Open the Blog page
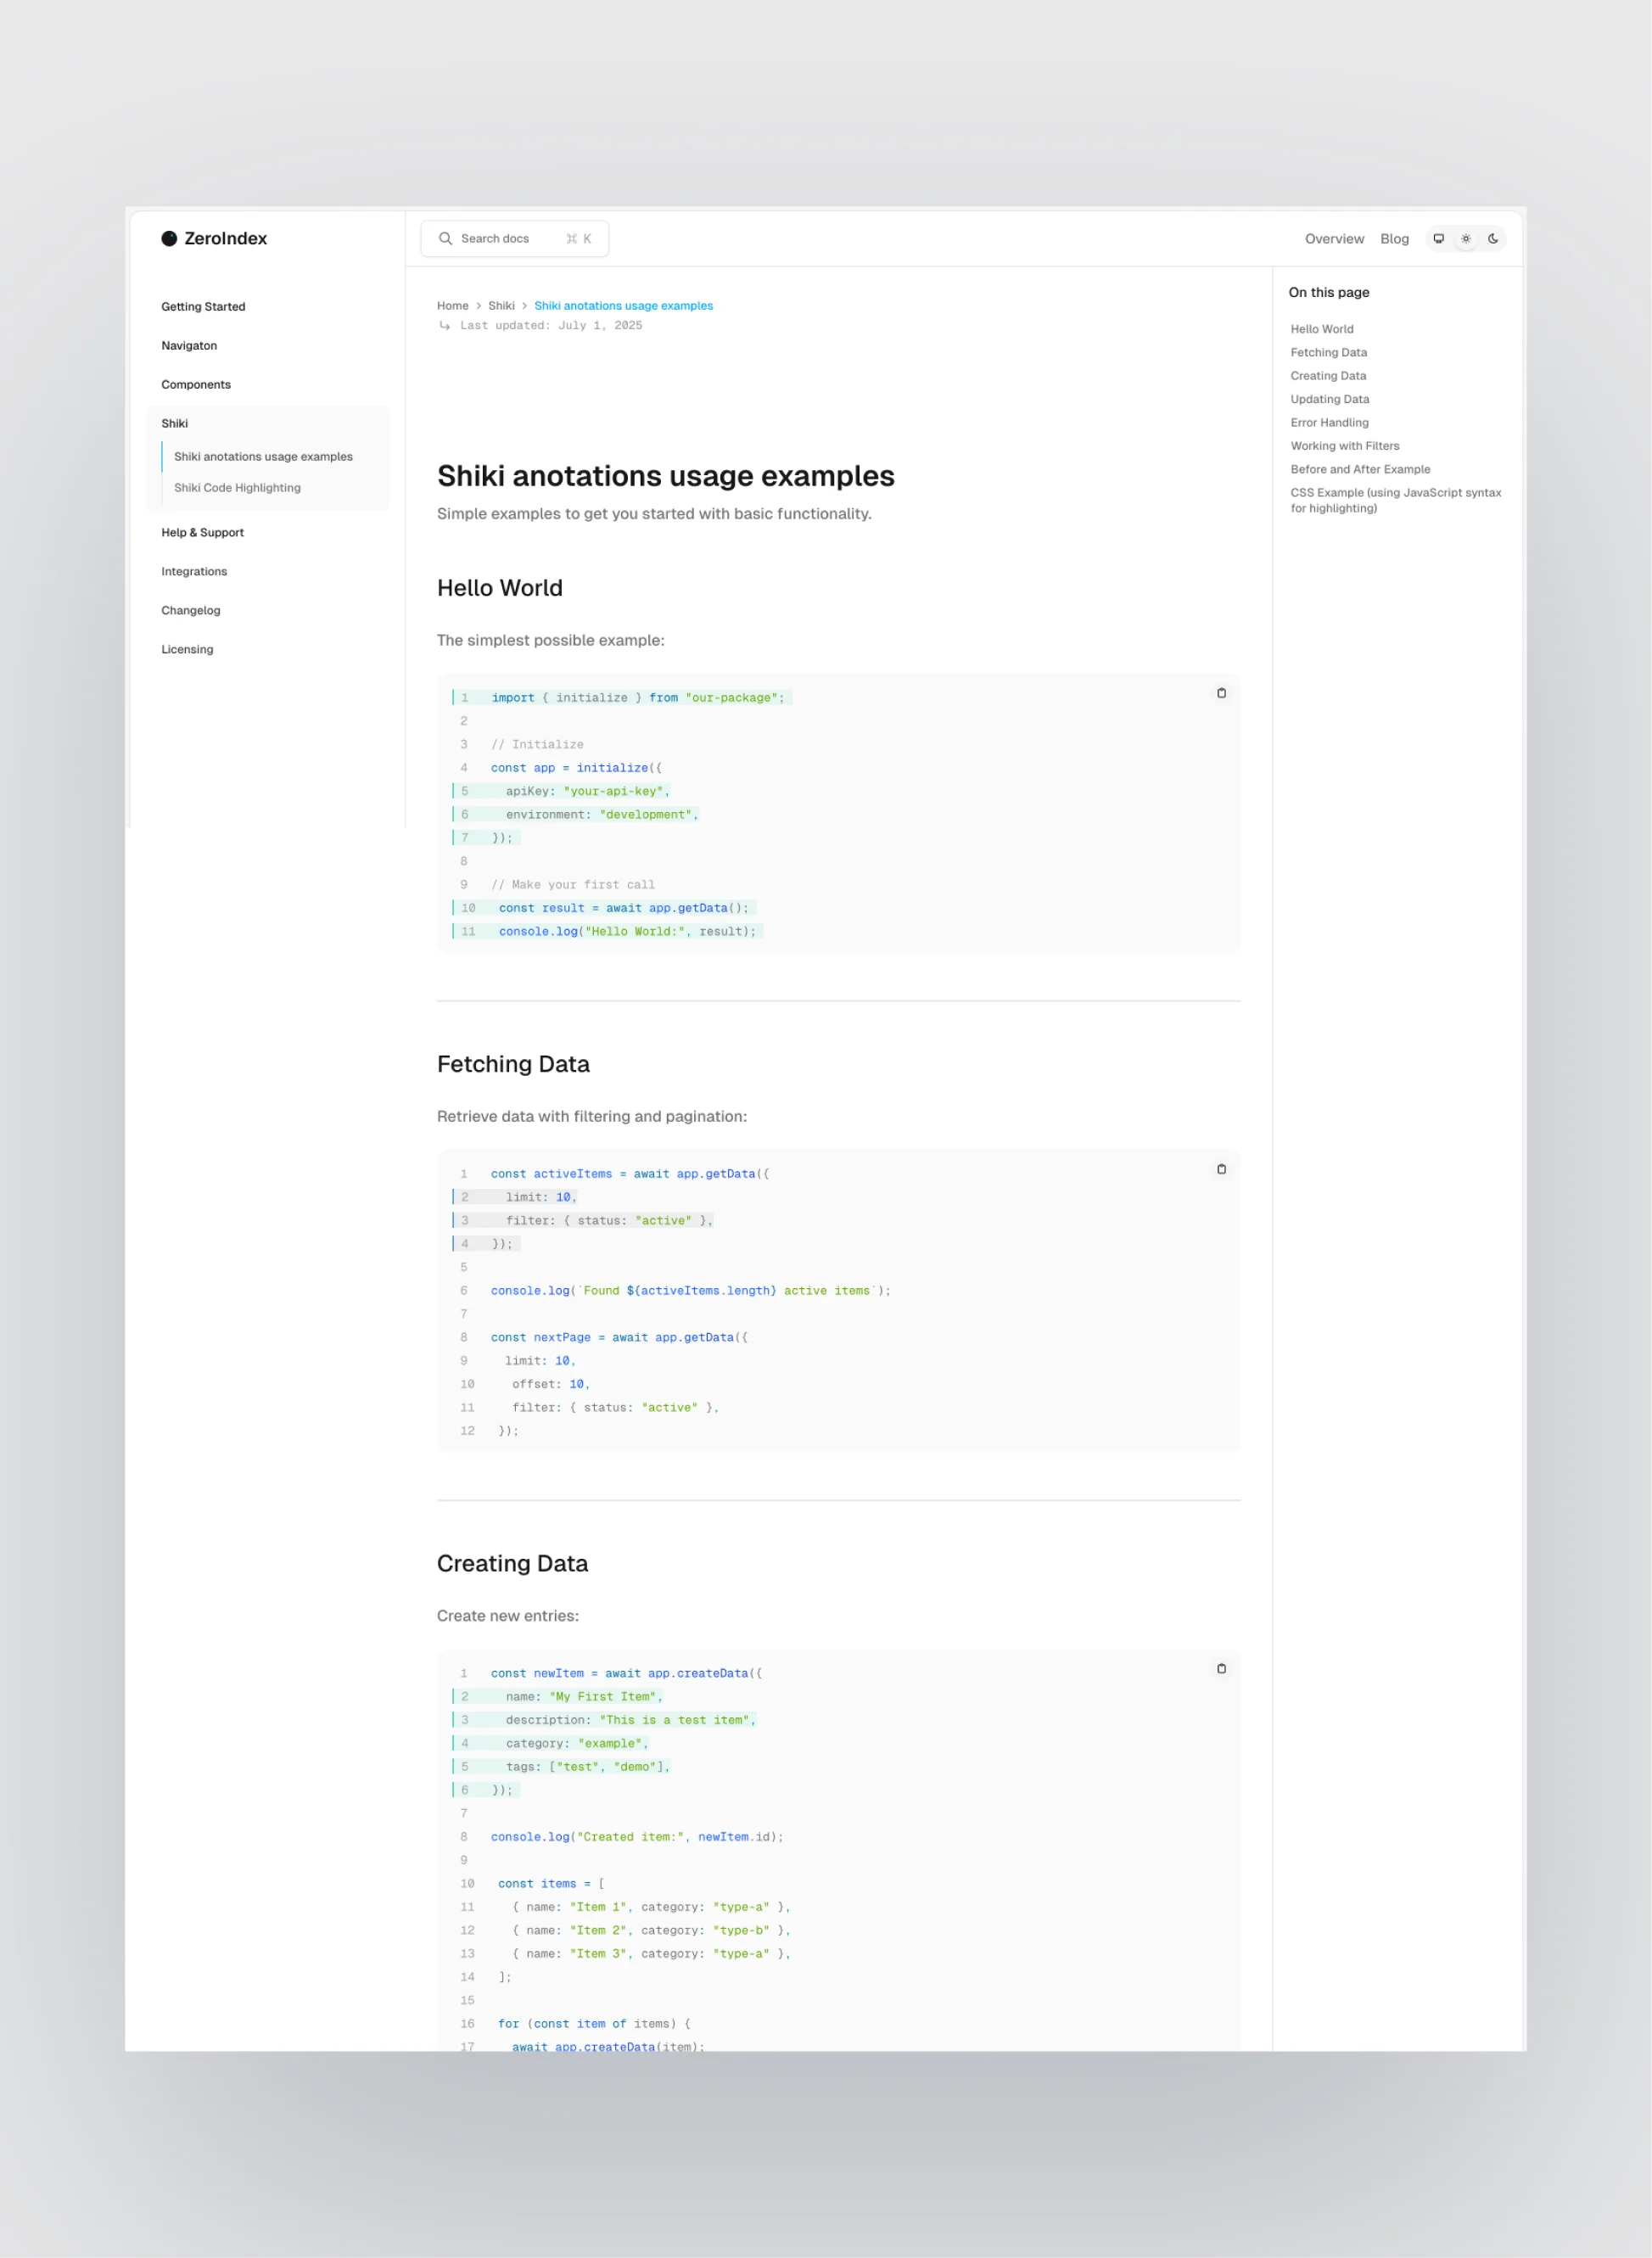1652x2258 pixels. (x=1394, y=238)
